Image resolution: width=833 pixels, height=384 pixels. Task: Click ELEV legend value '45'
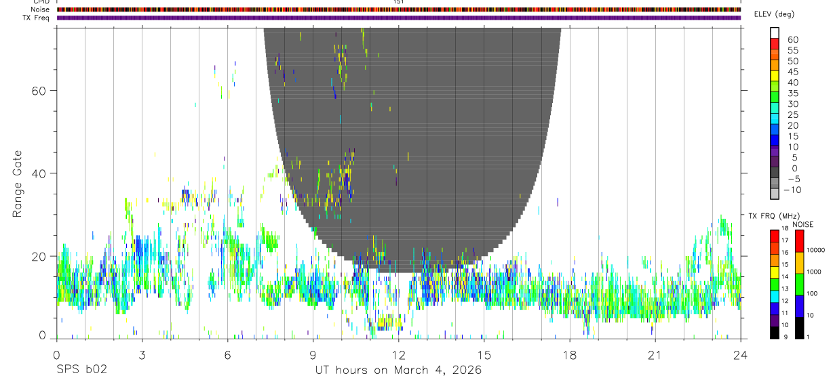(x=792, y=72)
